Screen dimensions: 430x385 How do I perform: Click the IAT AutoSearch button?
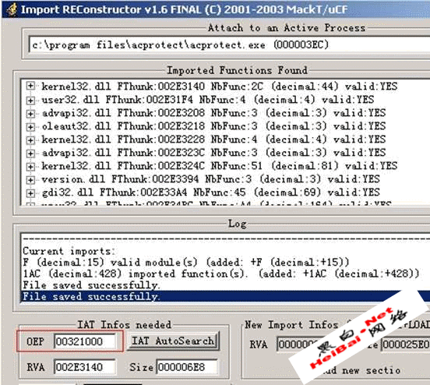point(174,341)
